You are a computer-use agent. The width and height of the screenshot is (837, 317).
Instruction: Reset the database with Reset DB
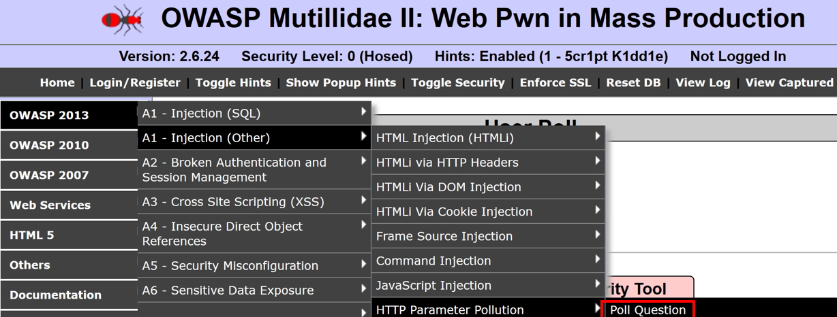633,83
